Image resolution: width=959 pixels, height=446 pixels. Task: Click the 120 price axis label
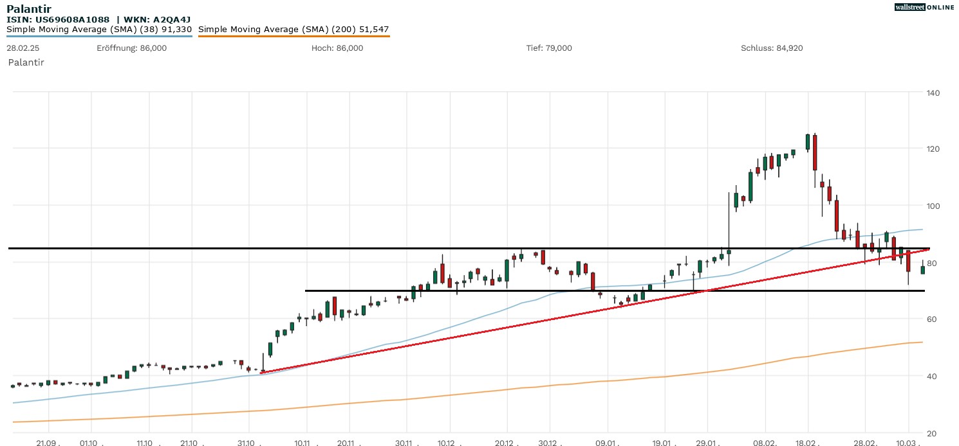933,149
